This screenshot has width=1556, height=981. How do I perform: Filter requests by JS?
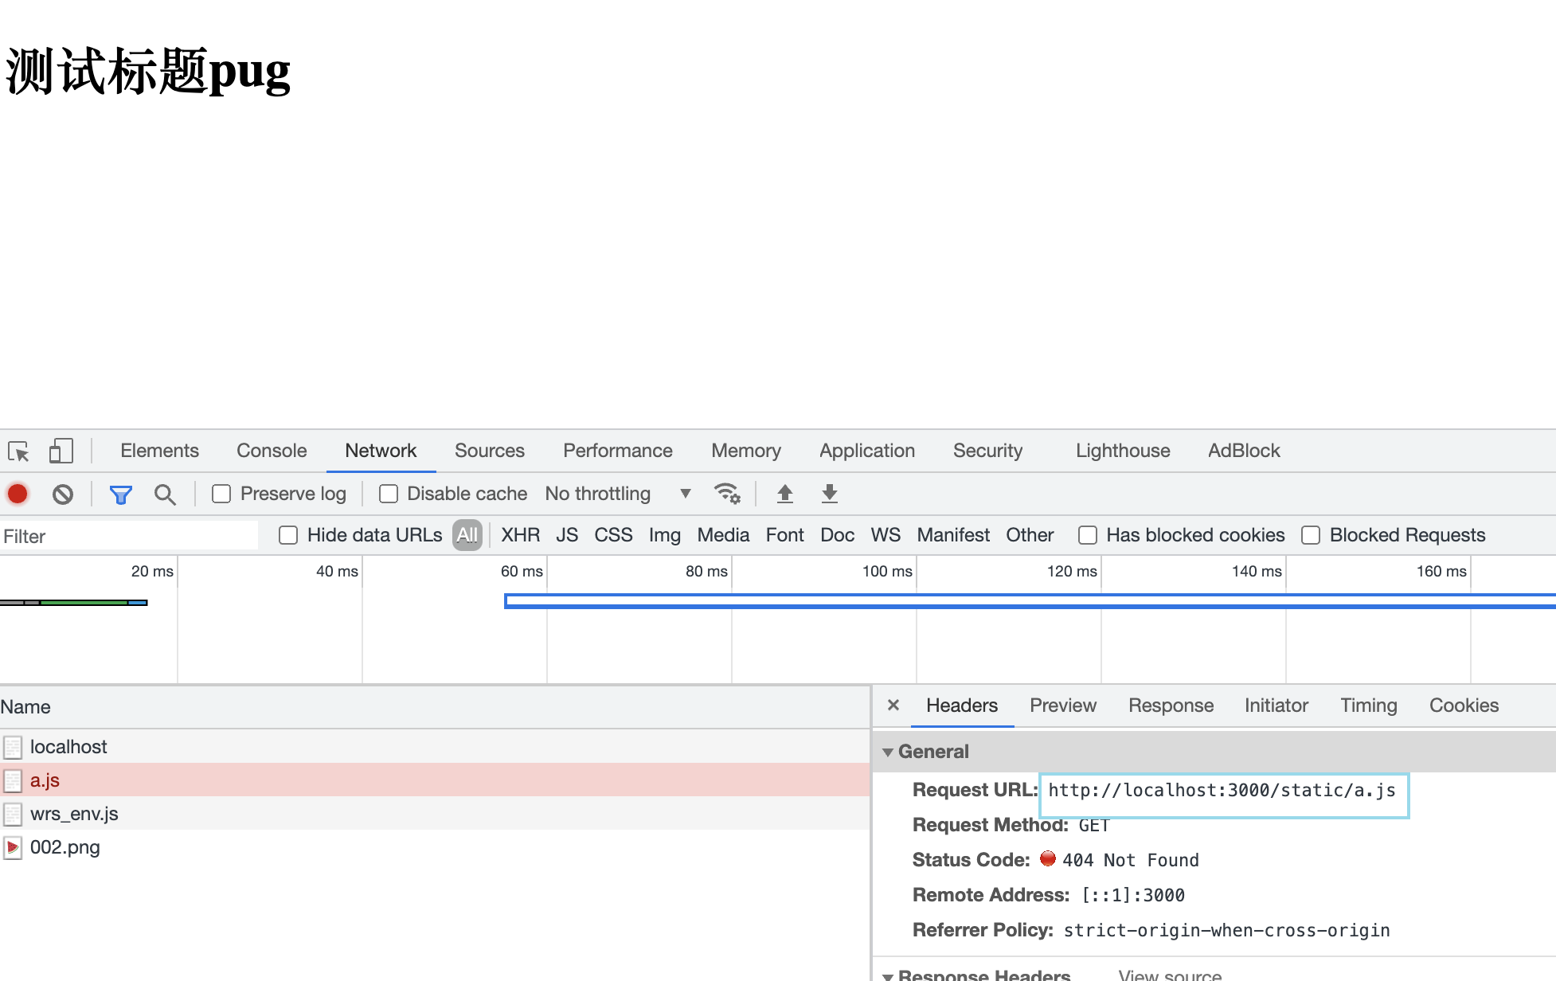567,535
